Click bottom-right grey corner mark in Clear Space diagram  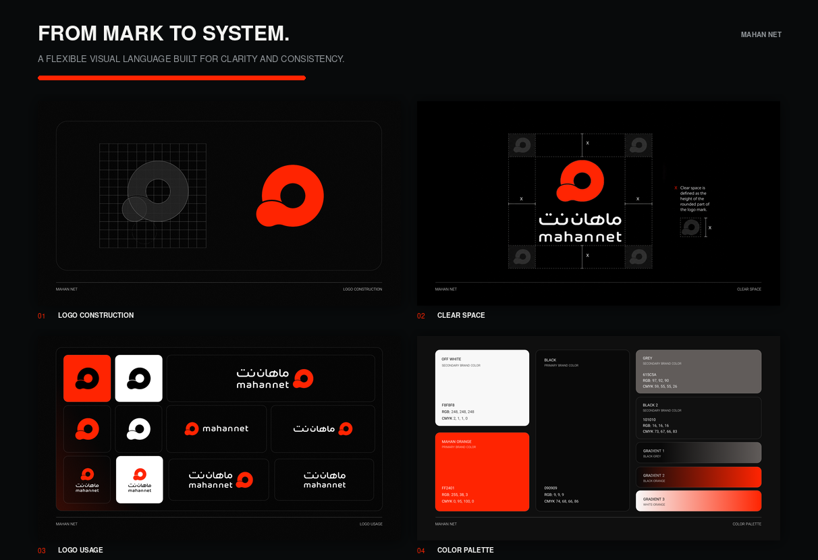[638, 256]
